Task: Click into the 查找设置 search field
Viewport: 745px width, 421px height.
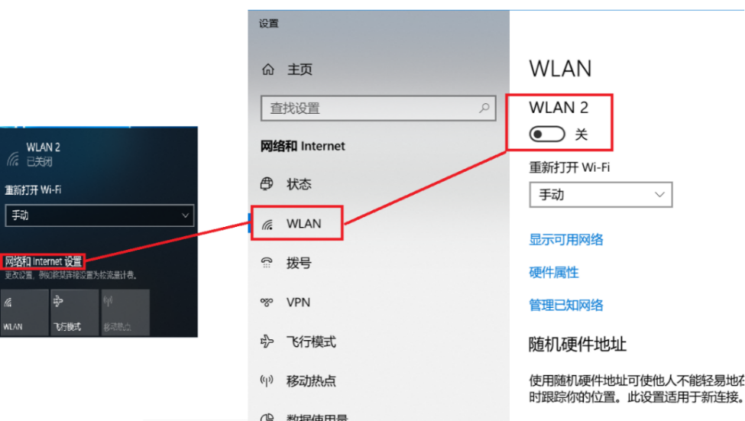Action: point(378,108)
